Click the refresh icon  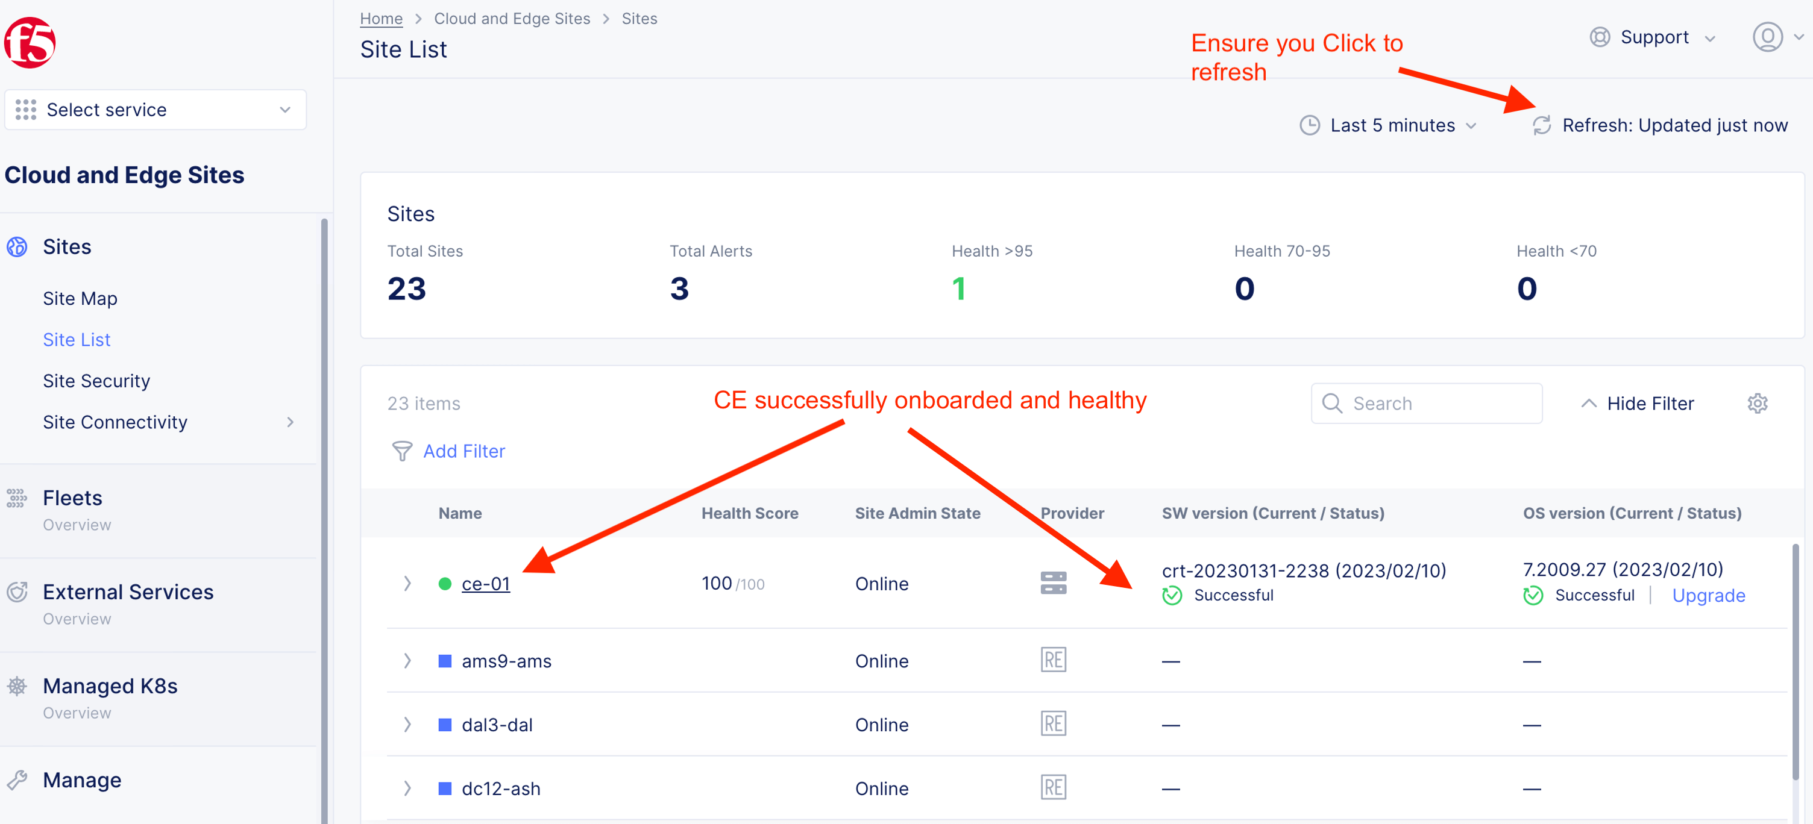click(x=1541, y=125)
